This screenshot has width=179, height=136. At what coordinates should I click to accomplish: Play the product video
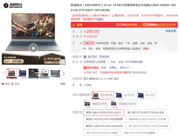click(33, 48)
